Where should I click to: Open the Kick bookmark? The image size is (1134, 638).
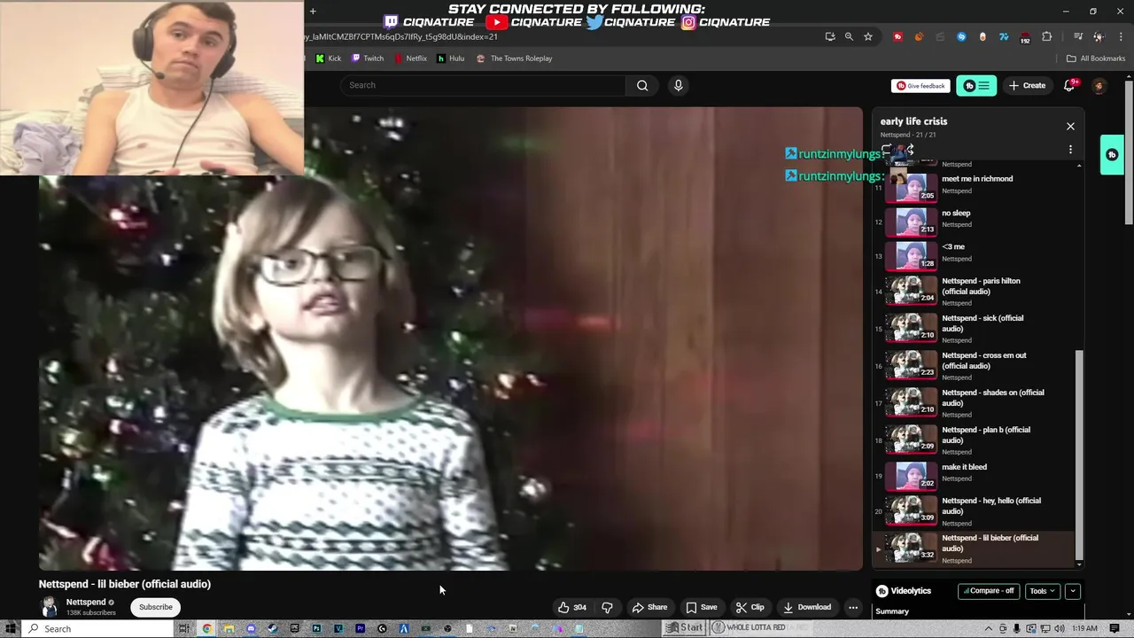(329, 58)
